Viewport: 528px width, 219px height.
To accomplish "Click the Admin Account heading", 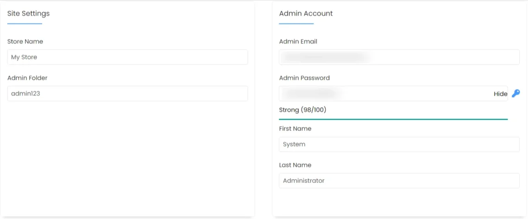I will pos(306,13).
